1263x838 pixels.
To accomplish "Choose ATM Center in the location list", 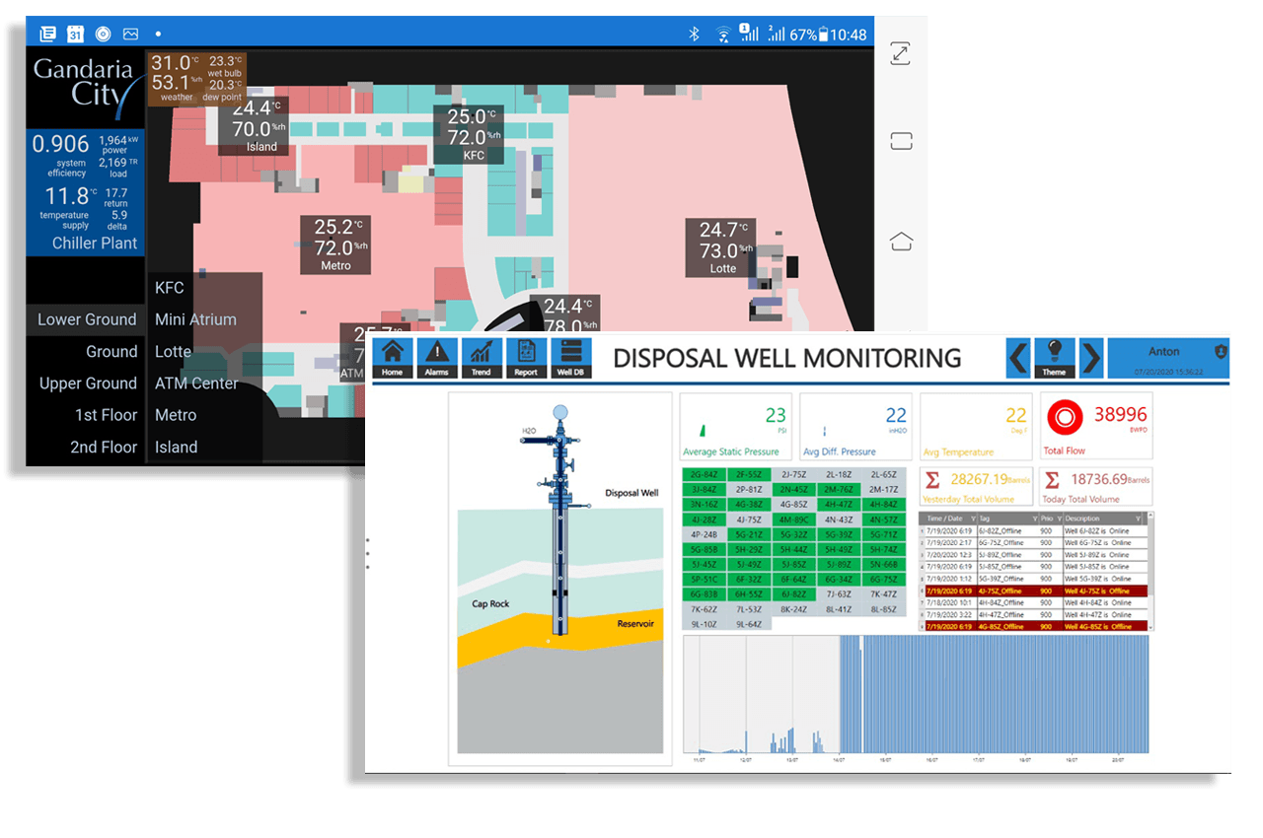I will [196, 384].
